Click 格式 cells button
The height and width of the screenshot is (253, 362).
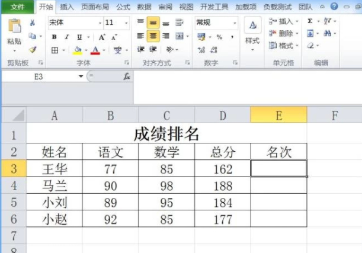pyautogui.click(x=284, y=46)
